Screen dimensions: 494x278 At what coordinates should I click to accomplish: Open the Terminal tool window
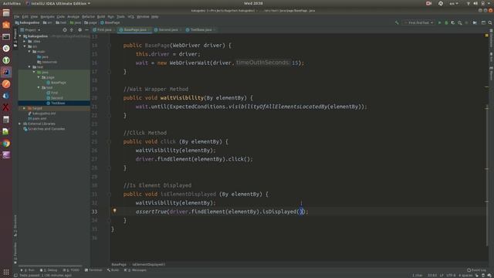click(x=93, y=270)
